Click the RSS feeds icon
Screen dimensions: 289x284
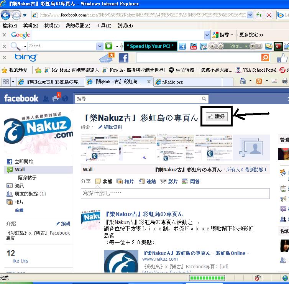pos(259,81)
